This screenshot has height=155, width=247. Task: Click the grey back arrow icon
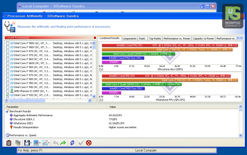(x=55, y=143)
